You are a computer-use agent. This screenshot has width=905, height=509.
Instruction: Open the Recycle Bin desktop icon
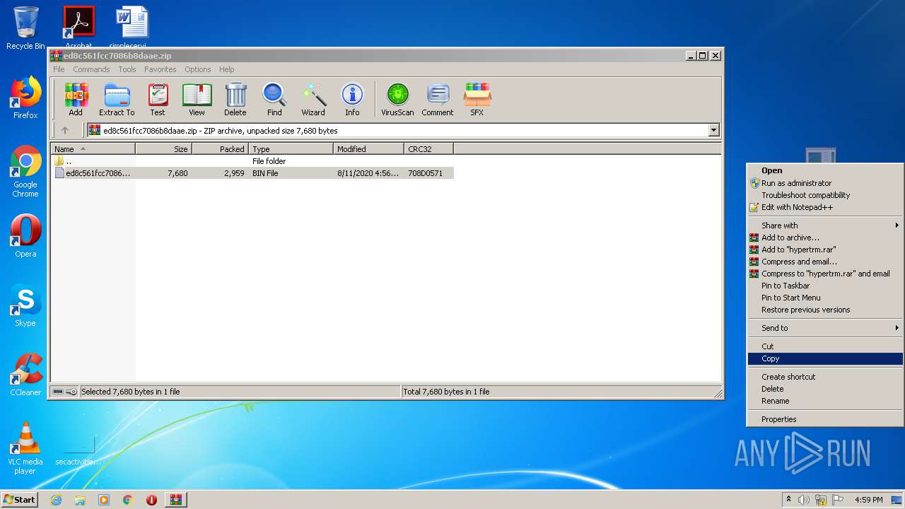25,28
